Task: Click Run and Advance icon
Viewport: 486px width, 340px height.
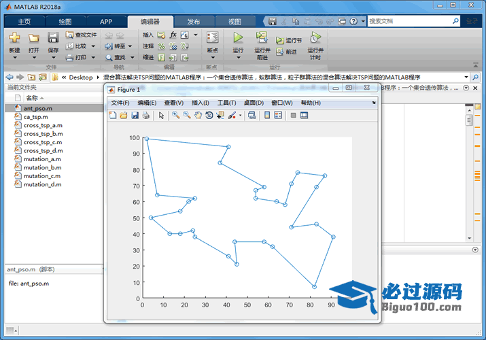Action: (x=262, y=37)
